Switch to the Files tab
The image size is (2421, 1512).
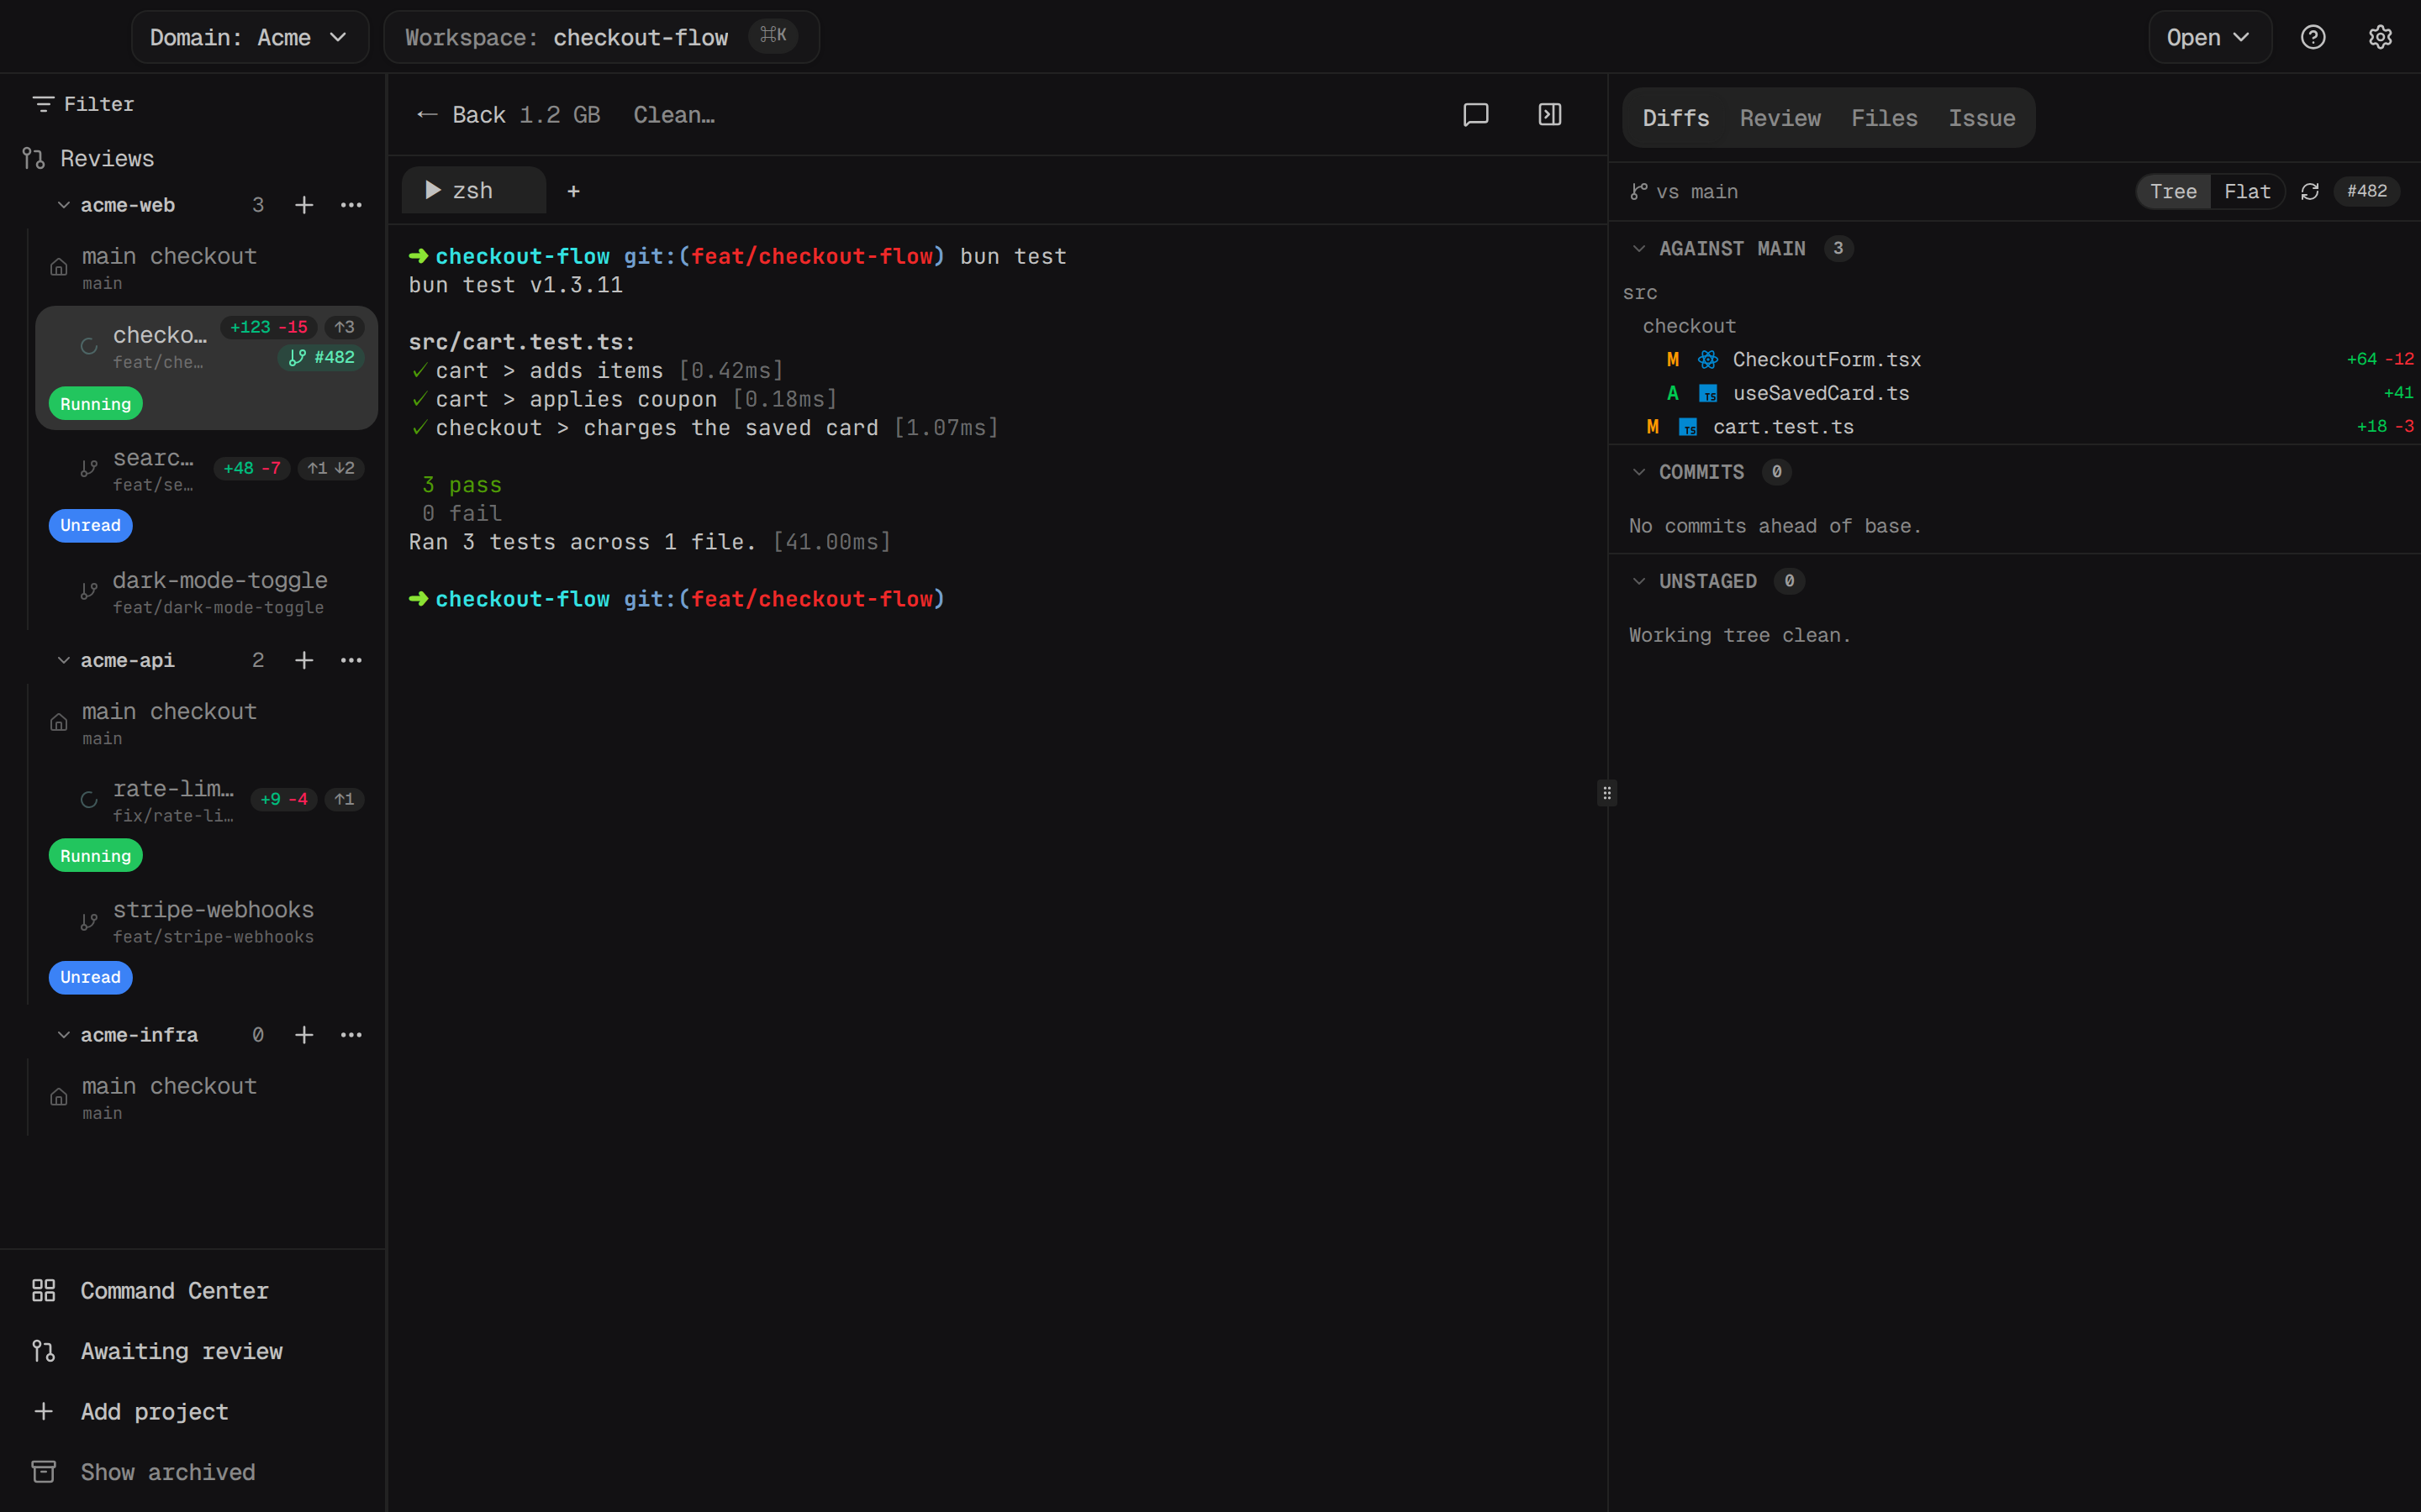1884,118
